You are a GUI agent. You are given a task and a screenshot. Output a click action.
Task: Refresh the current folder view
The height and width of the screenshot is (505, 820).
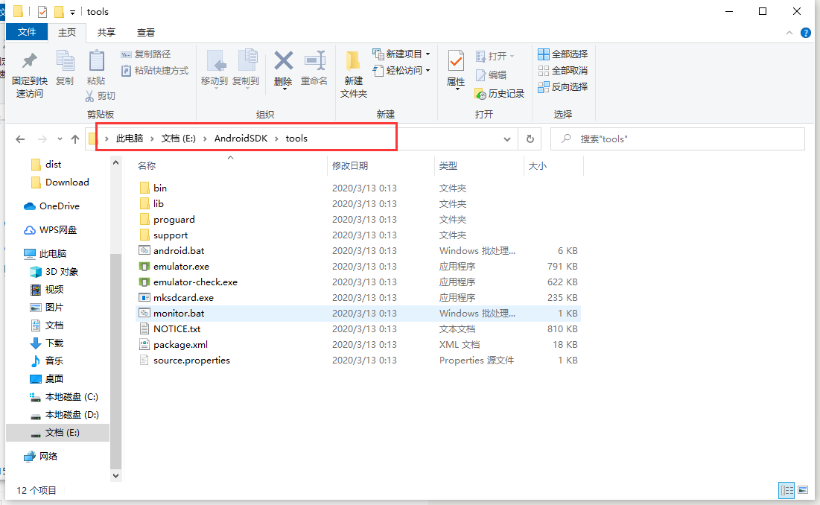click(530, 139)
